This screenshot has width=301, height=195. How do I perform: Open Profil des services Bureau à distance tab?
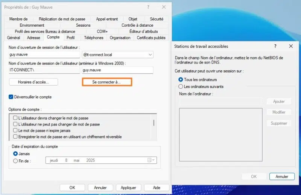(x=45, y=31)
